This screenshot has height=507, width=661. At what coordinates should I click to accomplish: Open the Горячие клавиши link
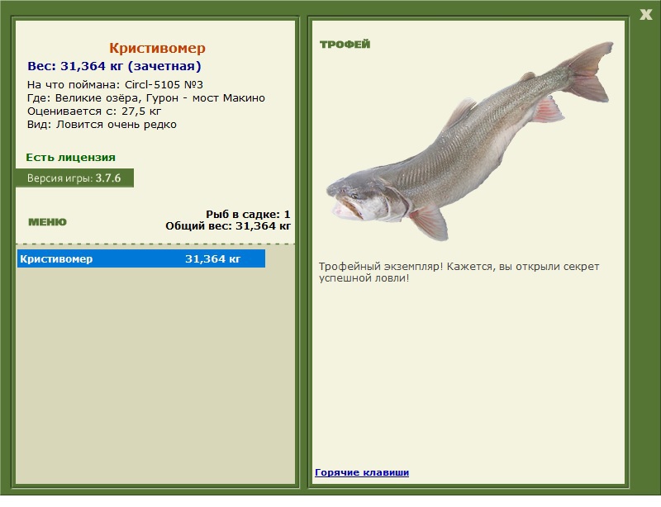(362, 472)
